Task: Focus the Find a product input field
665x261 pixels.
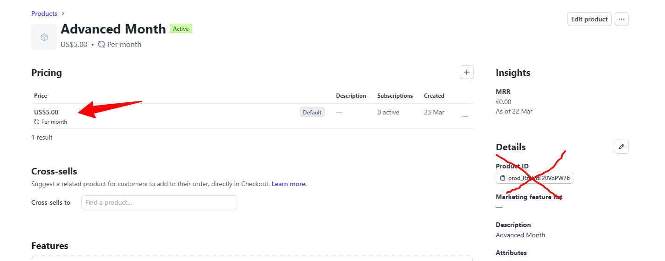Action: 159,202
